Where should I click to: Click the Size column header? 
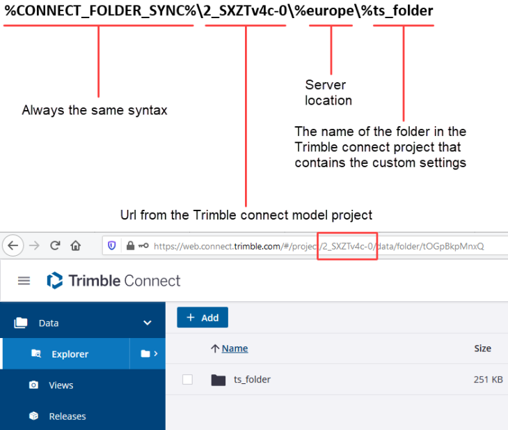(x=482, y=348)
